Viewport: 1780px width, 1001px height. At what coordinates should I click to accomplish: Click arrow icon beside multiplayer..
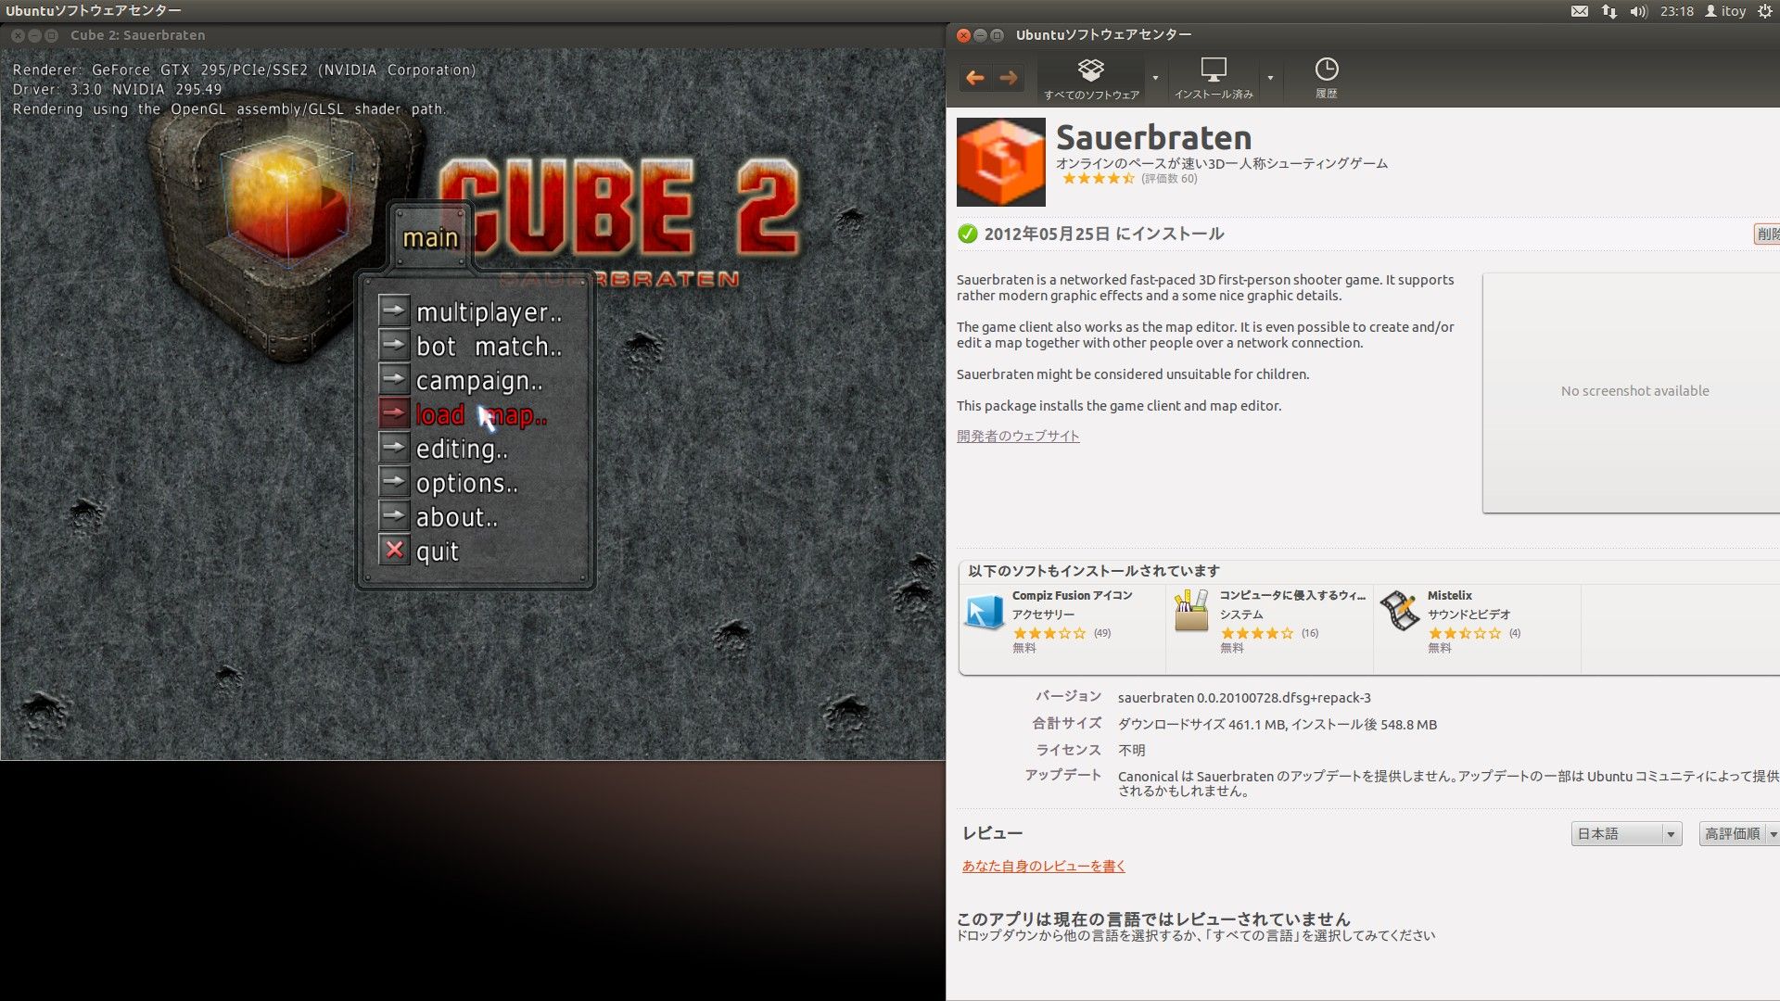394,310
